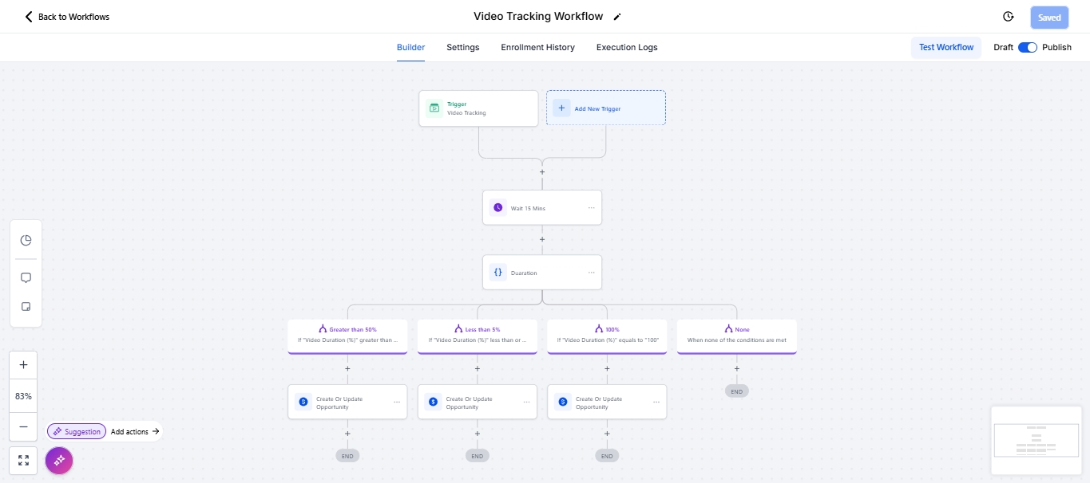Click the Test Workflow button
This screenshot has width=1090, height=483.
pos(946,47)
